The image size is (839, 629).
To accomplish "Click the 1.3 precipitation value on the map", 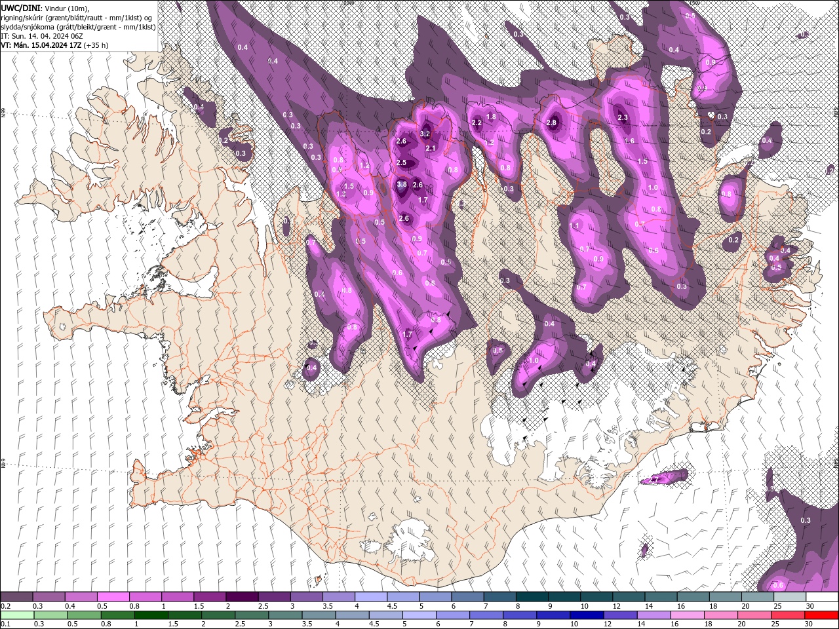I will pos(341,194).
